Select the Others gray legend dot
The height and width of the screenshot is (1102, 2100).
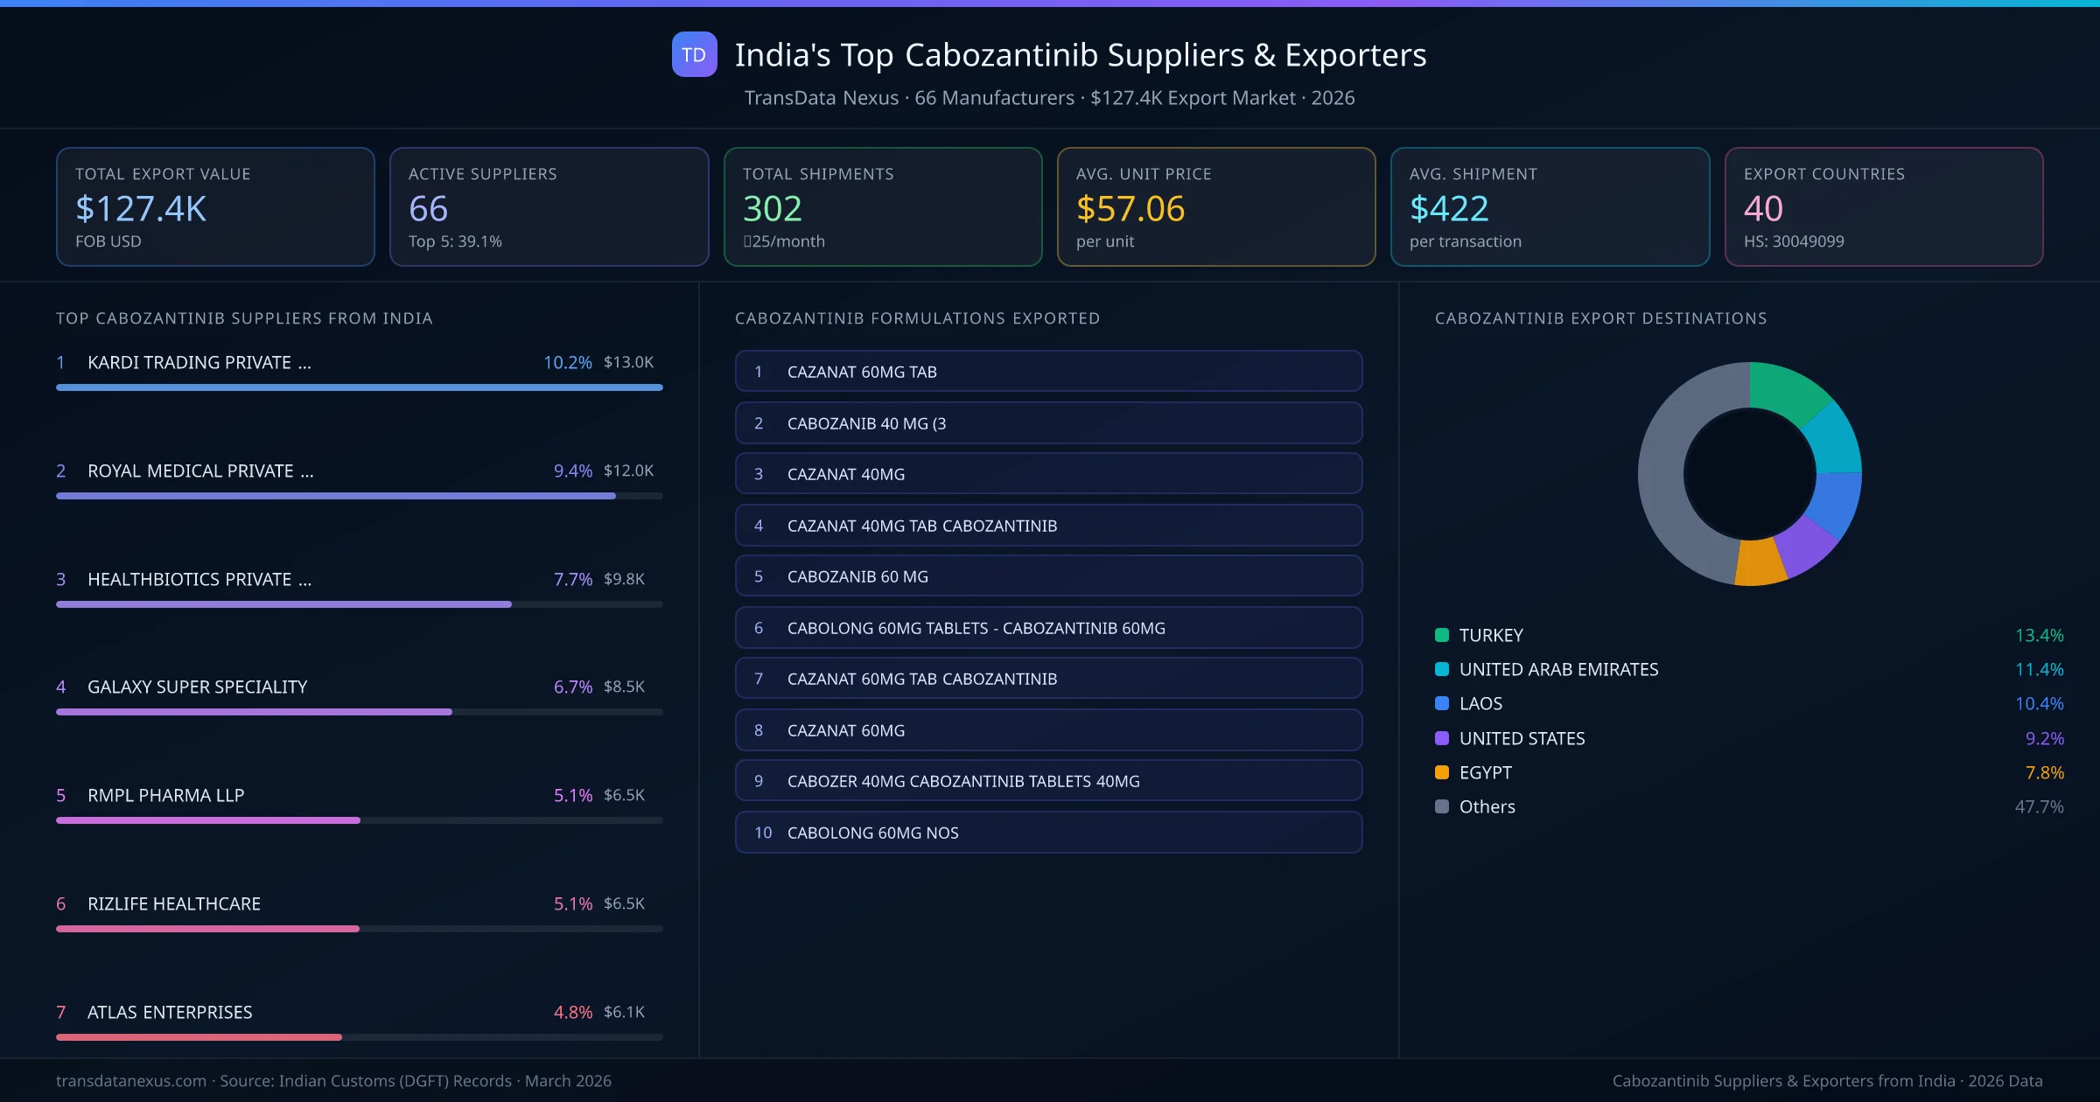click(1440, 806)
